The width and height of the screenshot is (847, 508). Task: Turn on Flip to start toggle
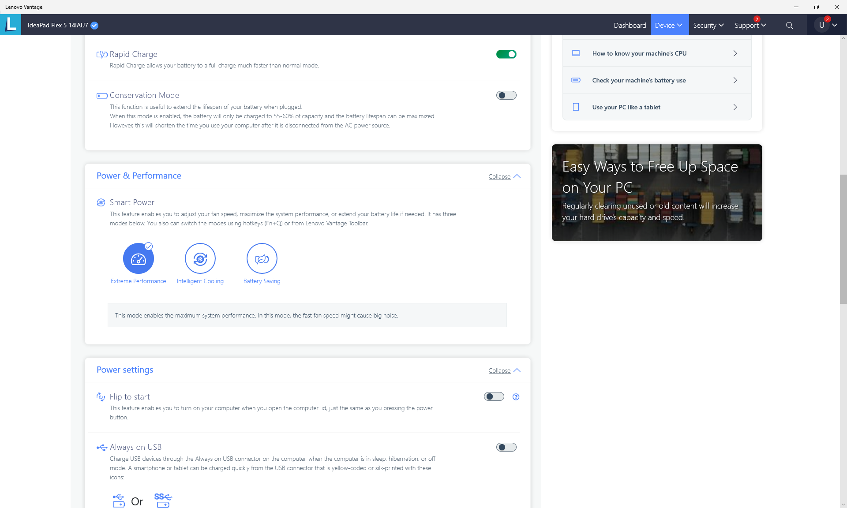(494, 396)
